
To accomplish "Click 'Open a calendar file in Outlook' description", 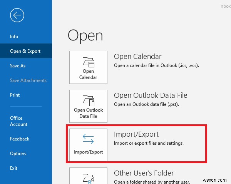I will [156, 65].
